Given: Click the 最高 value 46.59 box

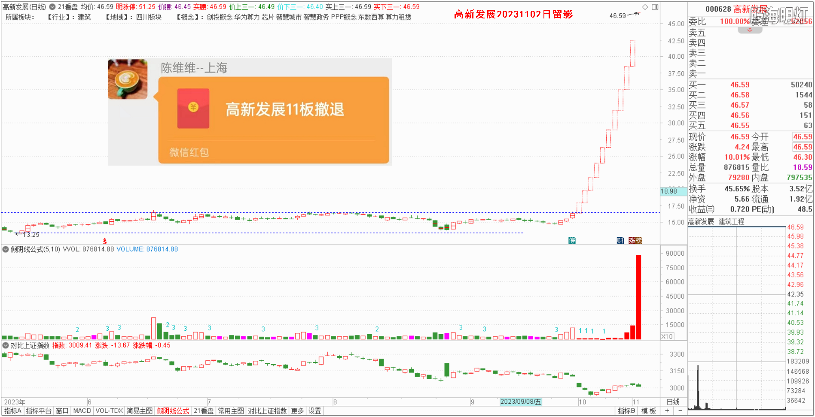Looking at the screenshot, I should (803, 147).
